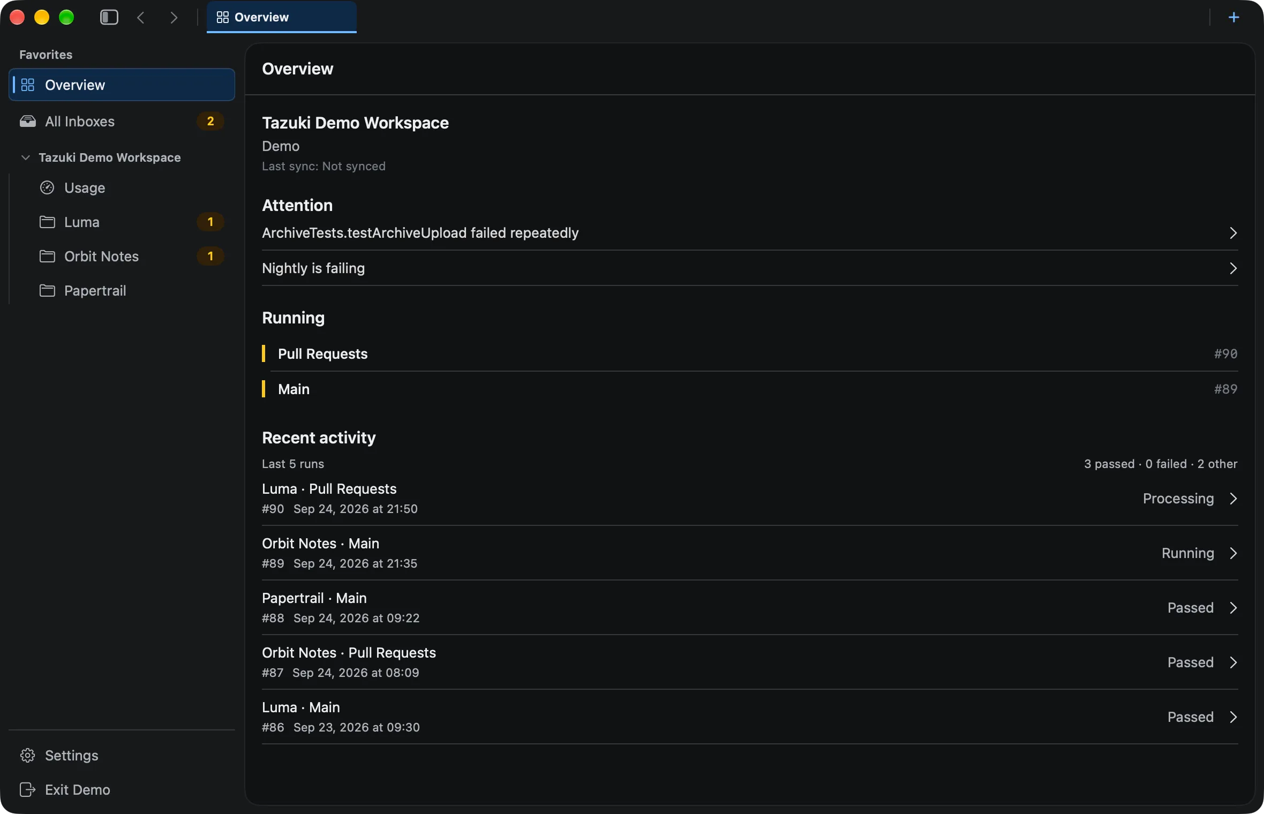Screen dimensions: 1264x814
Task: Add a new tab with plus icon
Action: 1233,17
